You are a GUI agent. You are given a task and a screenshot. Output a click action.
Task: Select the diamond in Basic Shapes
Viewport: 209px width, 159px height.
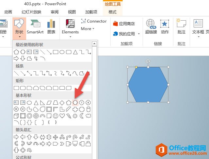click(62, 103)
